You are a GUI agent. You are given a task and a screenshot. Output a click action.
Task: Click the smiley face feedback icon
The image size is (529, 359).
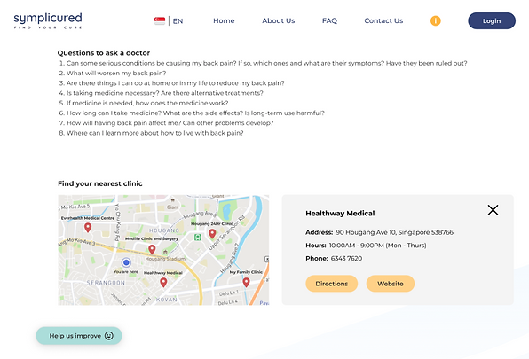[x=109, y=336]
